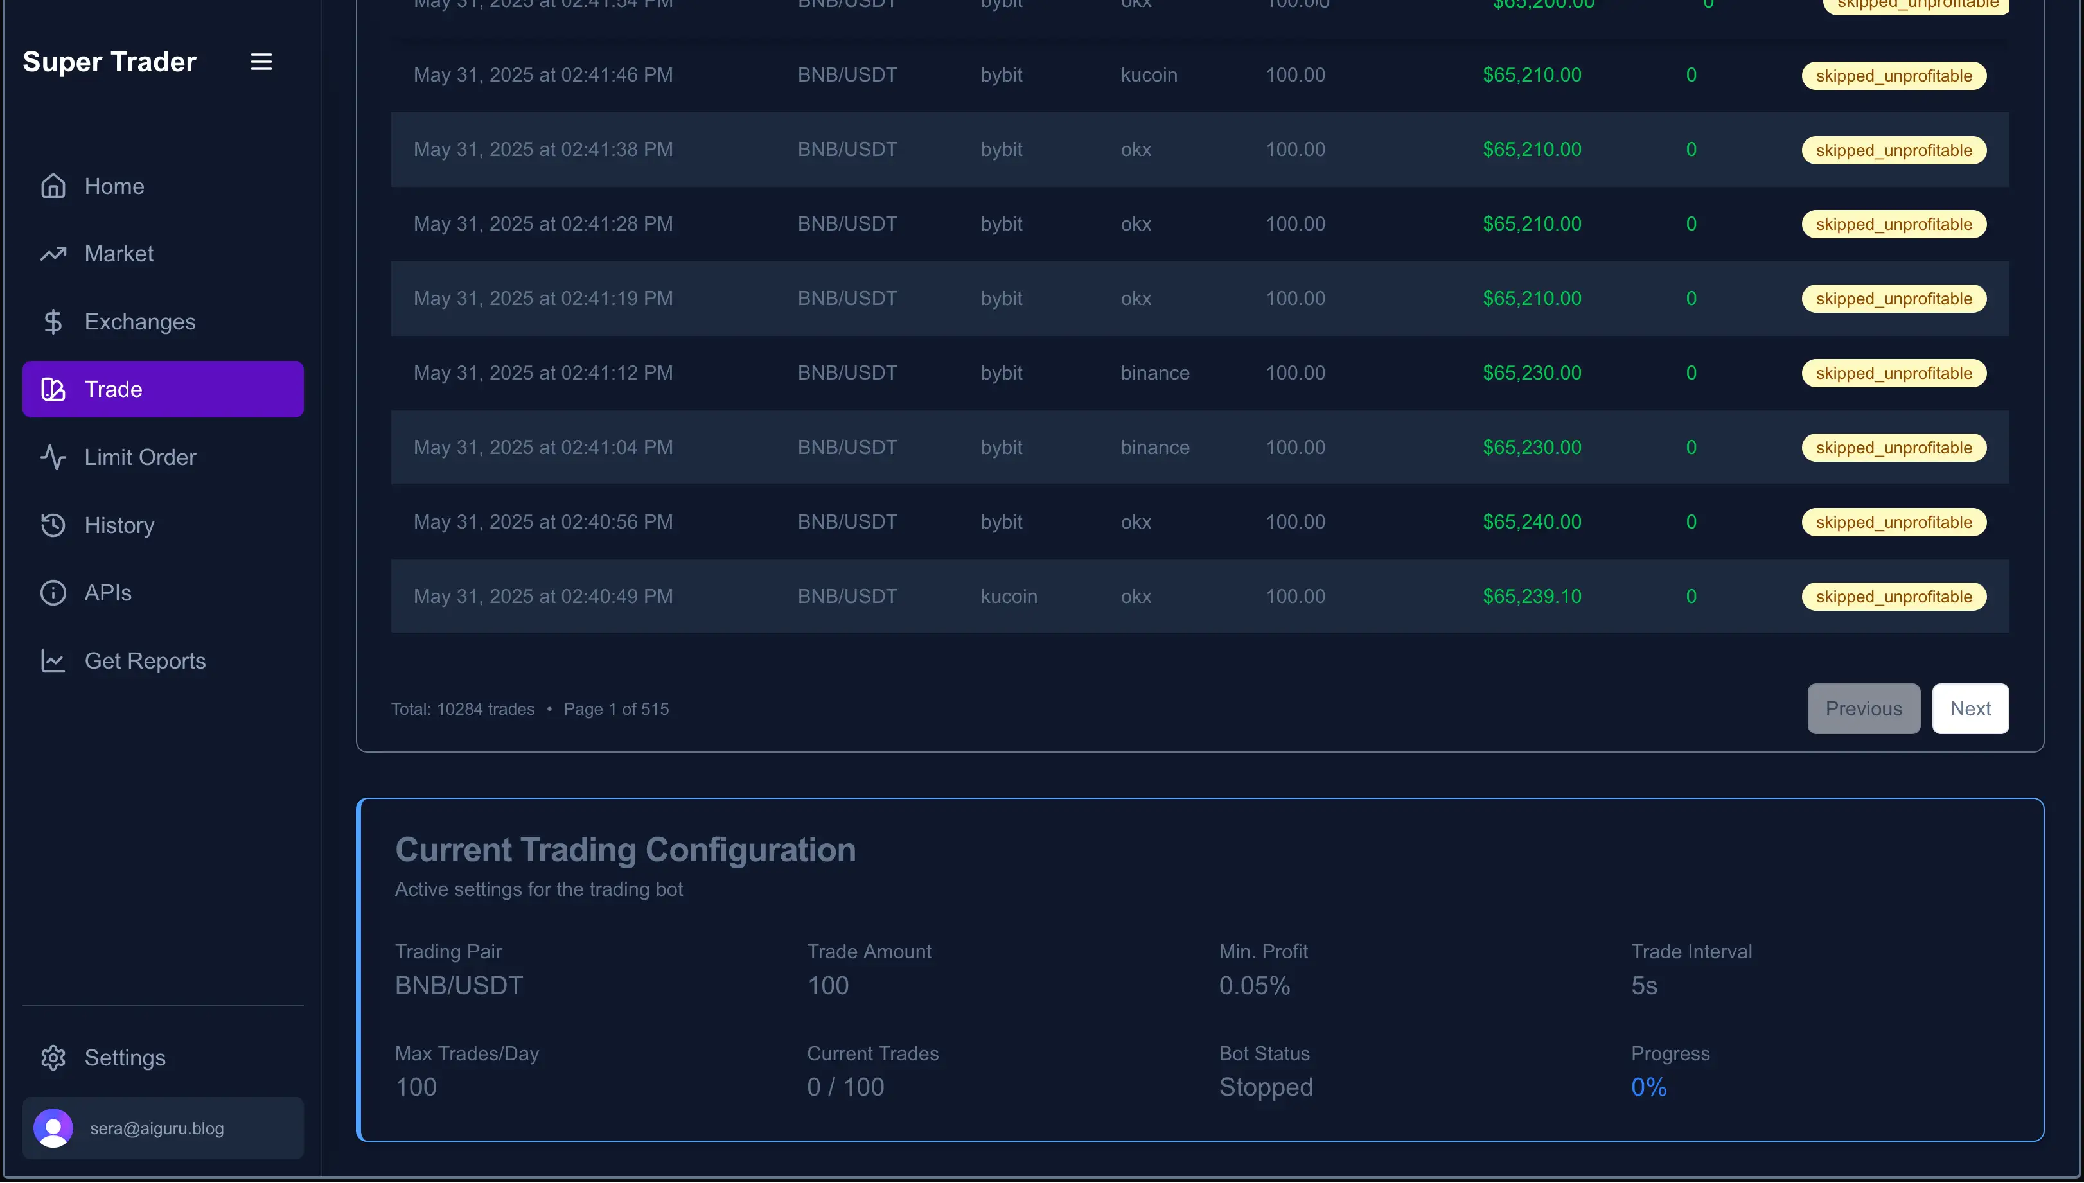Image resolution: width=2084 pixels, height=1183 pixels.
Task: Toggle the sidebar hamburger menu
Action: click(x=260, y=61)
